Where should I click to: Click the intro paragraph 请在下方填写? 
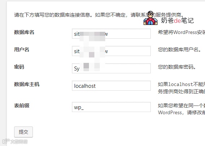click(99, 15)
